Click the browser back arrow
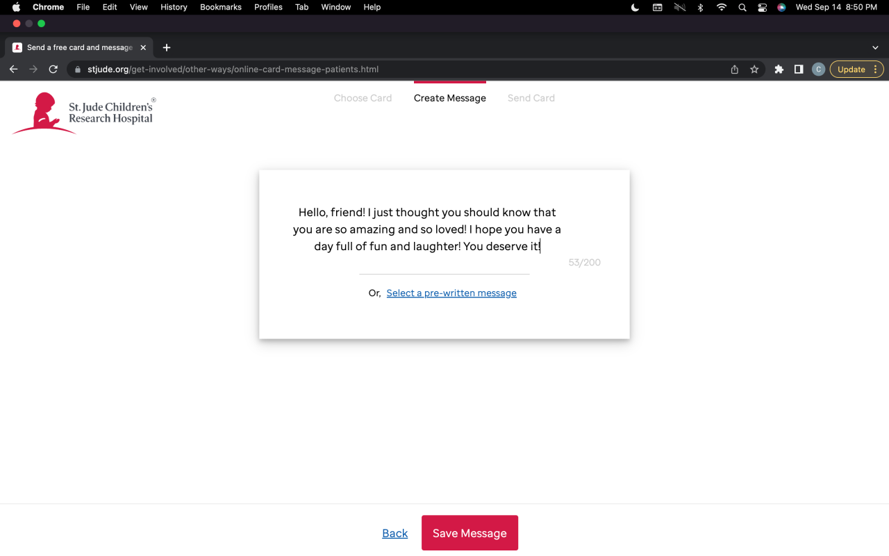889x556 pixels. click(13, 69)
